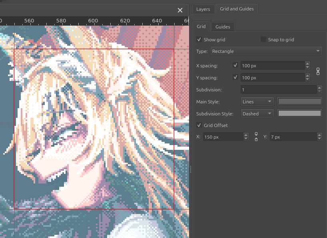Open the Subdivision Style Dashed dropdown

point(257,114)
